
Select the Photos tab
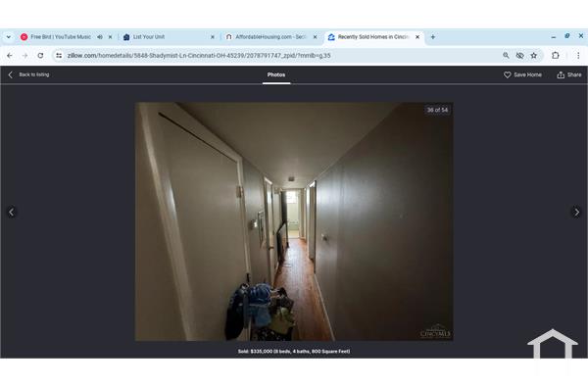(276, 74)
